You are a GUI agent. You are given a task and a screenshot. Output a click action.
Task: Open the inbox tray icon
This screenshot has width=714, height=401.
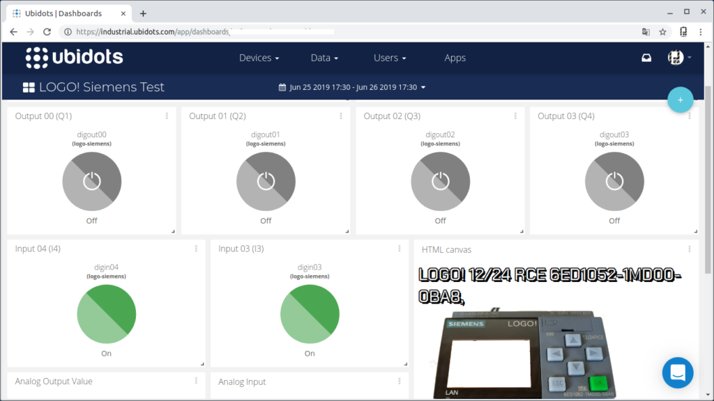click(646, 58)
